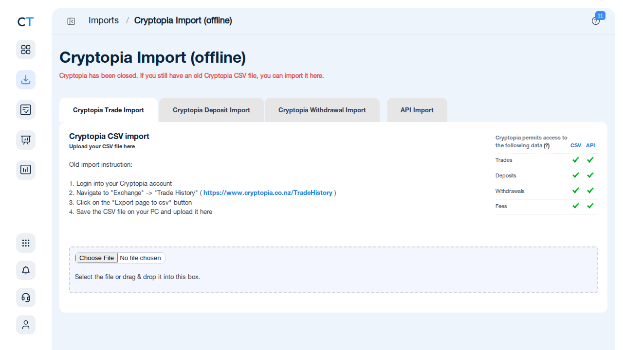
Task: Select the Cryptopia Trade Import tab
Action: (109, 110)
